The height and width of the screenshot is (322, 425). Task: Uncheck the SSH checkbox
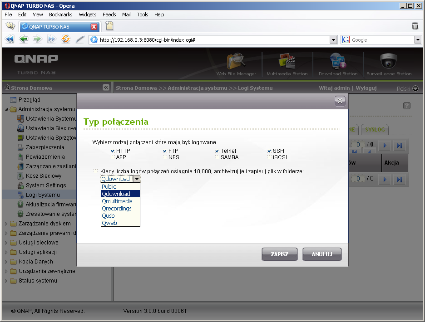click(x=269, y=151)
